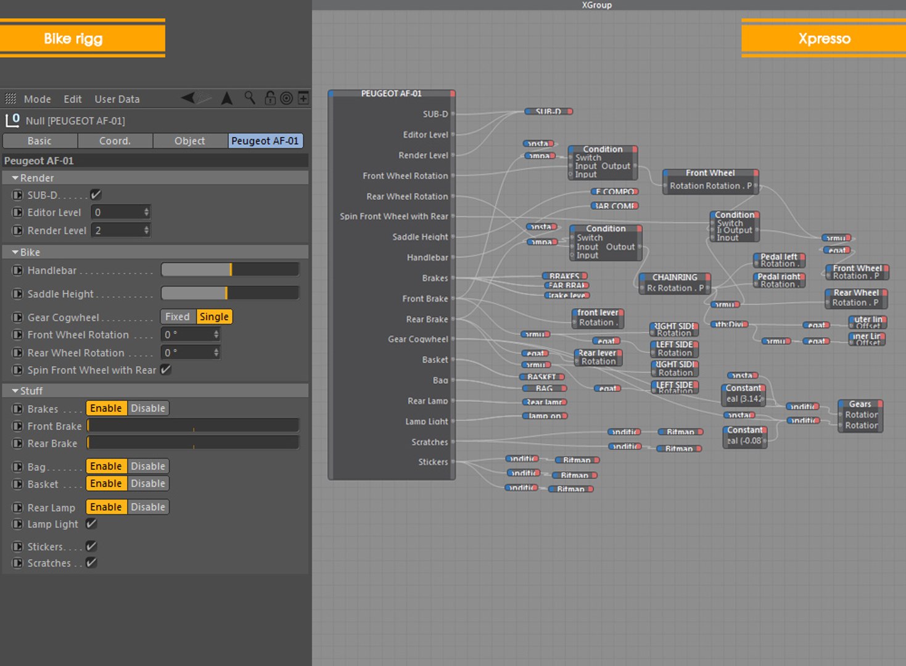Click the animation icon beside Gear Cogwheel
The image size is (906, 666).
tap(17, 318)
